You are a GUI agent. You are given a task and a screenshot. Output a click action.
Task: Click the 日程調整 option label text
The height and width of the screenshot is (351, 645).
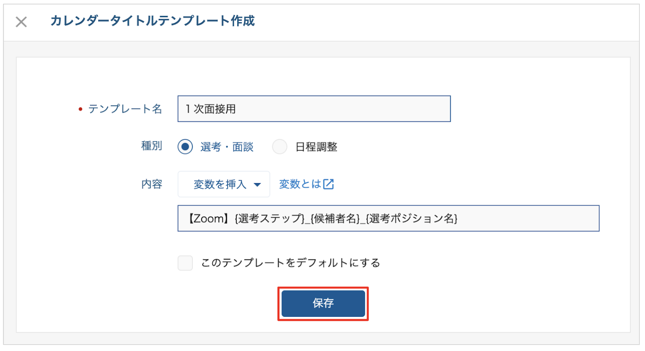[317, 147]
